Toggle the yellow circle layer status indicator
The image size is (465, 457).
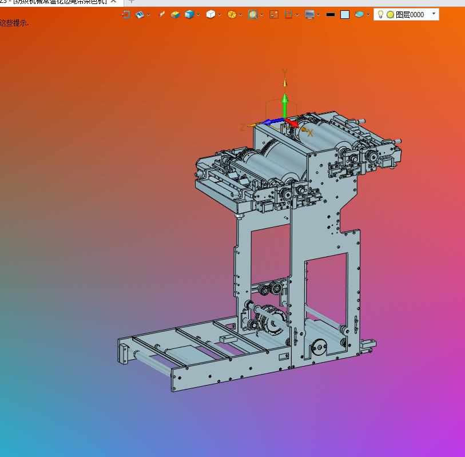coord(390,15)
